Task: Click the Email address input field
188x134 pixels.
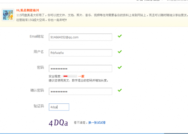Action: pyautogui.click(x=81, y=37)
